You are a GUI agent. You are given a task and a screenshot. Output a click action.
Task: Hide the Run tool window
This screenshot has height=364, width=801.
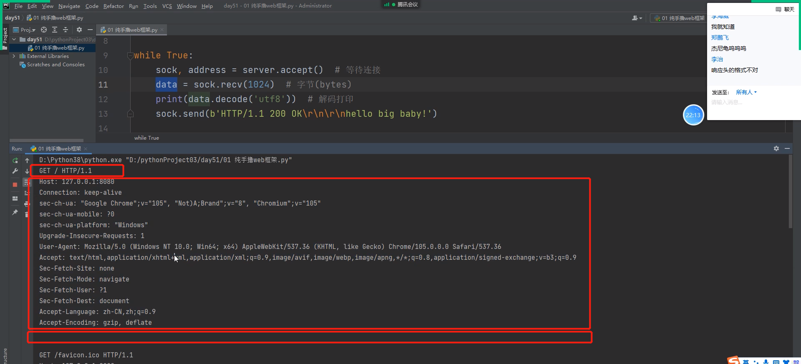(x=787, y=148)
